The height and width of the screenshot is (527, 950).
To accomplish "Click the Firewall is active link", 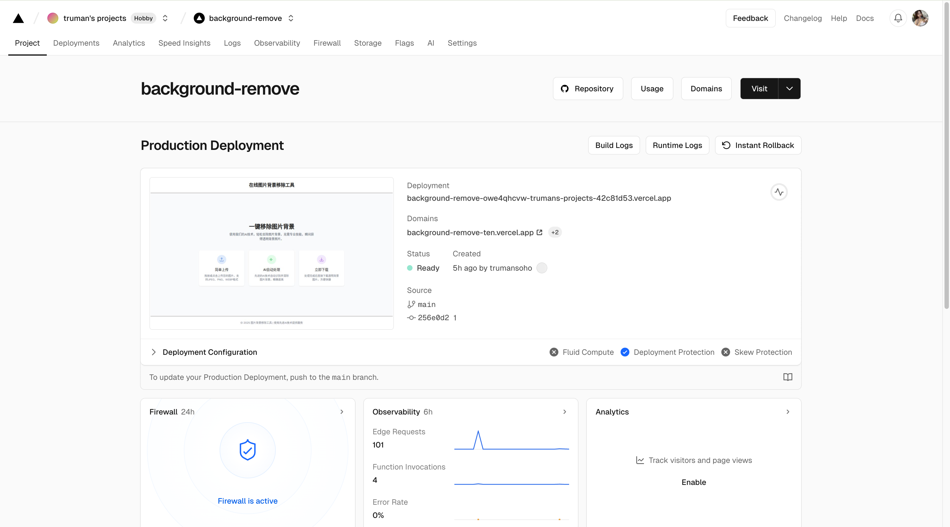I will coord(247,501).
